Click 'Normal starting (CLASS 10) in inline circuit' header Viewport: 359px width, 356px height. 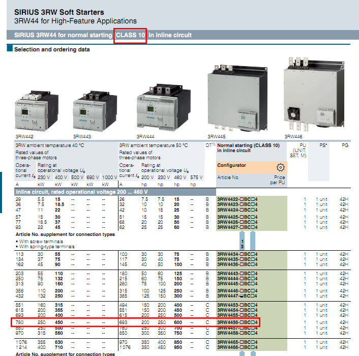[x=249, y=148]
